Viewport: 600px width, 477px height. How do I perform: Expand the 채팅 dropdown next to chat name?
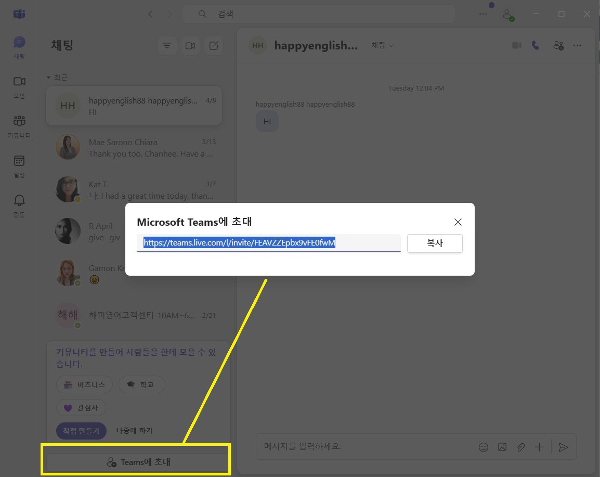pyautogui.click(x=382, y=45)
